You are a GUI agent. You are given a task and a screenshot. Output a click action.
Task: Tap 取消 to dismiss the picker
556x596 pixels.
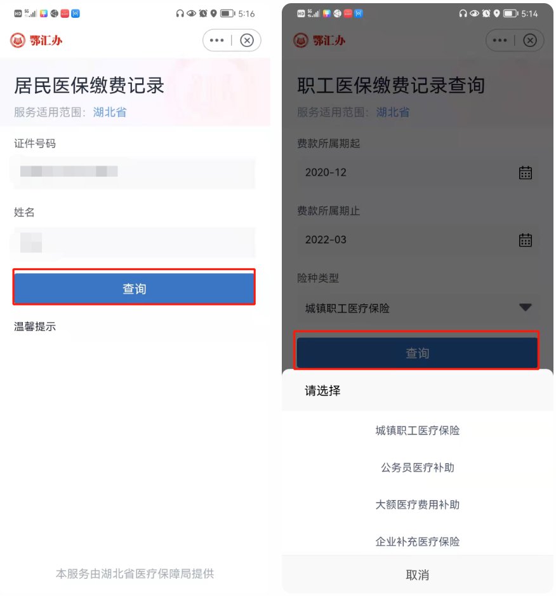coord(418,574)
